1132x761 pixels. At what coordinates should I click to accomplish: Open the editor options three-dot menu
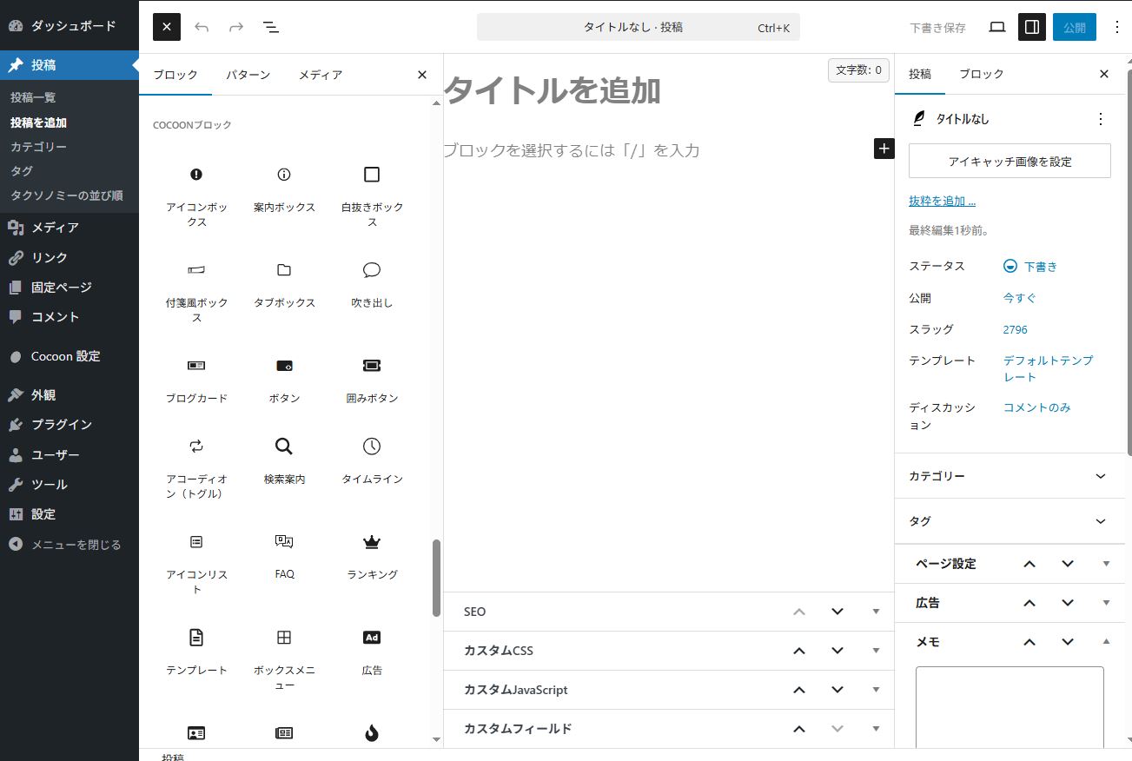tap(1117, 27)
